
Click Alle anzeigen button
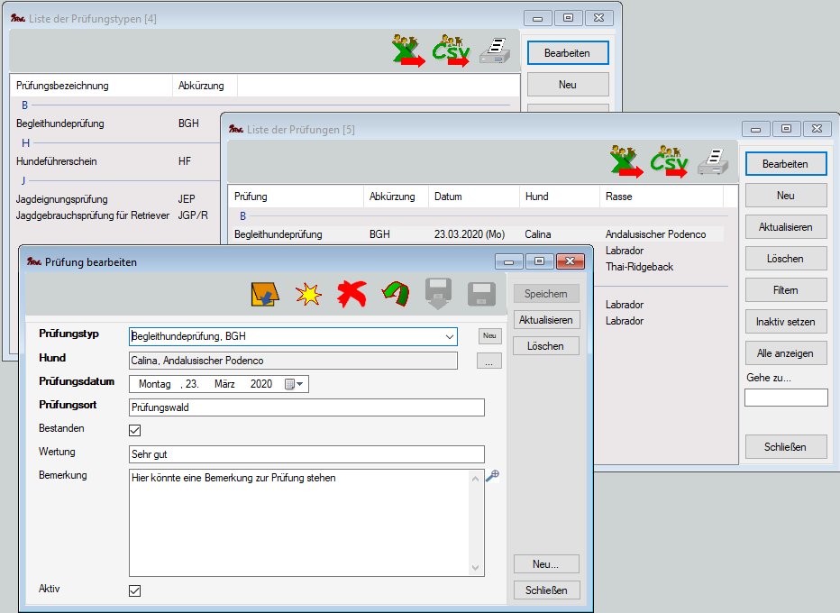click(x=786, y=352)
